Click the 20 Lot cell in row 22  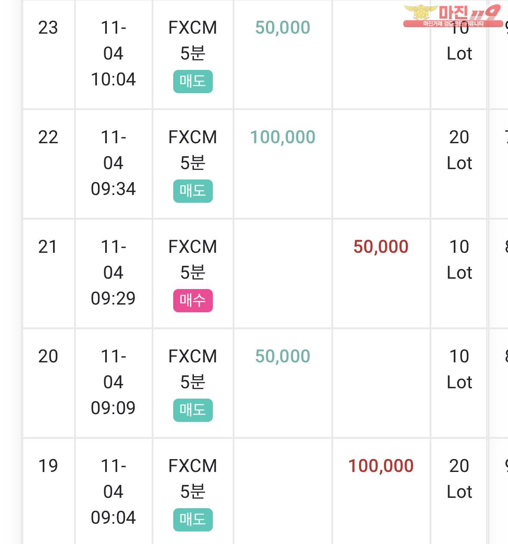click(x=459, y=150)
